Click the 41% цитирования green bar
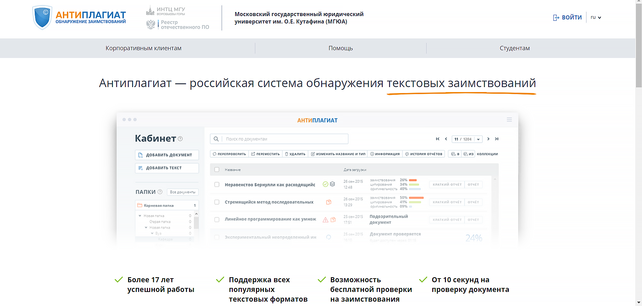Image resolution: width=642 pixels, height=306 pixels. pos(415,202)
